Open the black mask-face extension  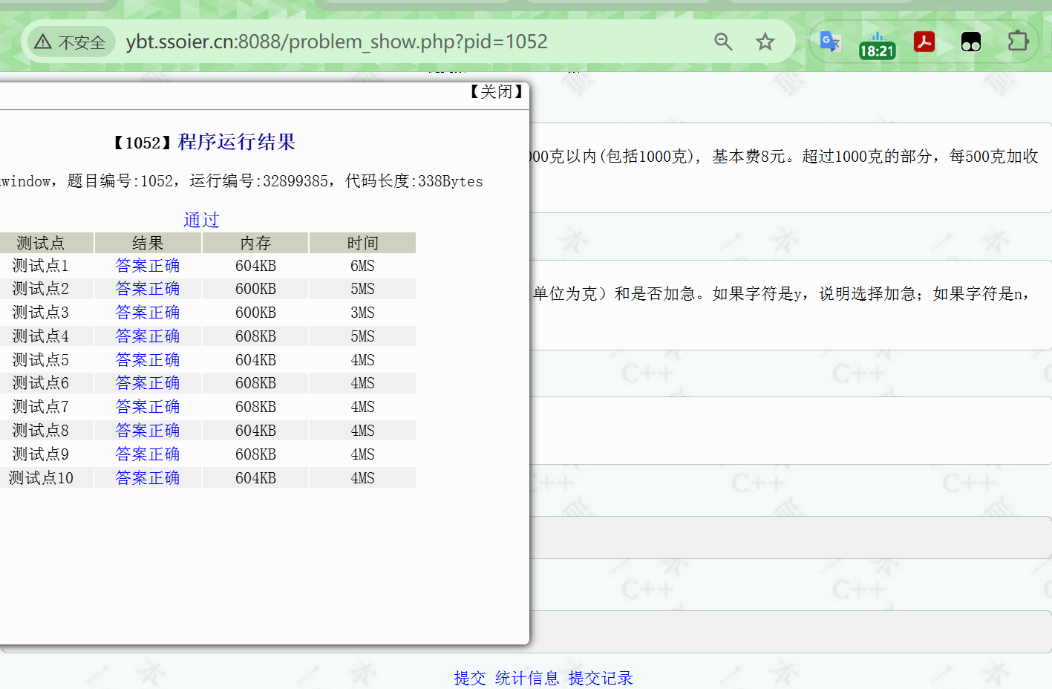coord(971,42)
